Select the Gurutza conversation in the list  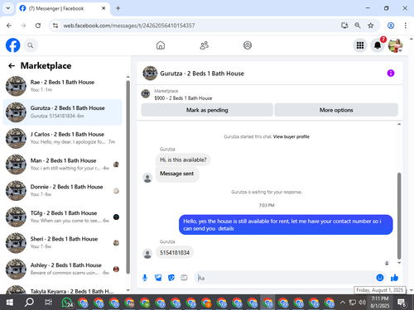coord(62,112)
